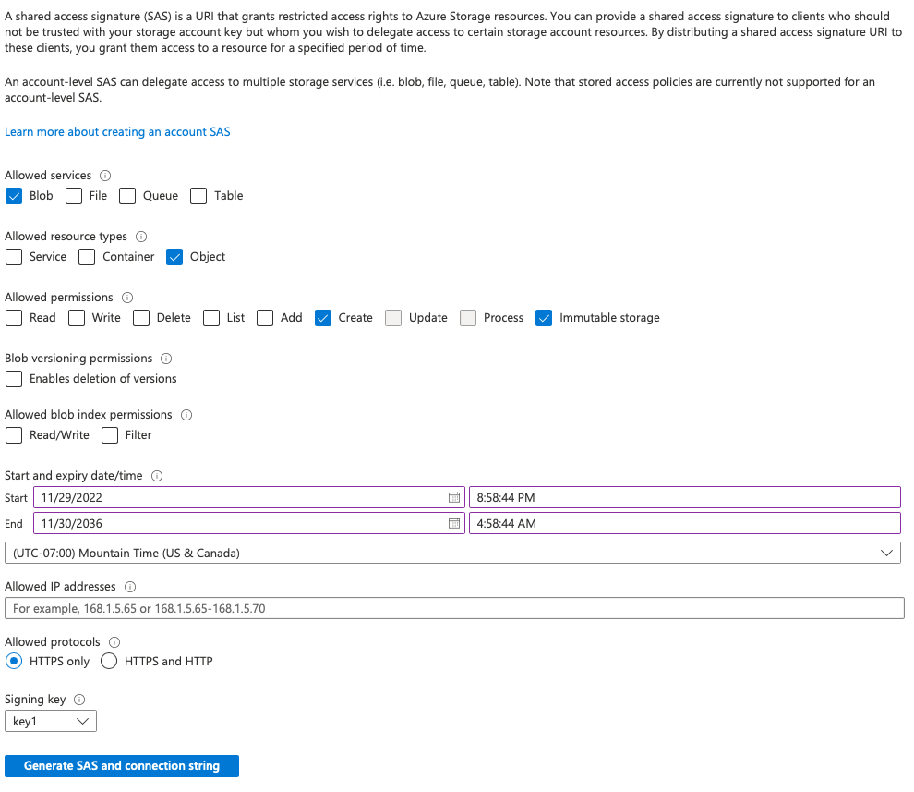
Task: Open the Signing key dropdown
Action: pos(50,720)
